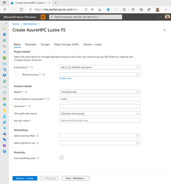Reload the page with the Refresh icon
The height and width of the screenshot is (184, 171).
(x=21, y=10)
